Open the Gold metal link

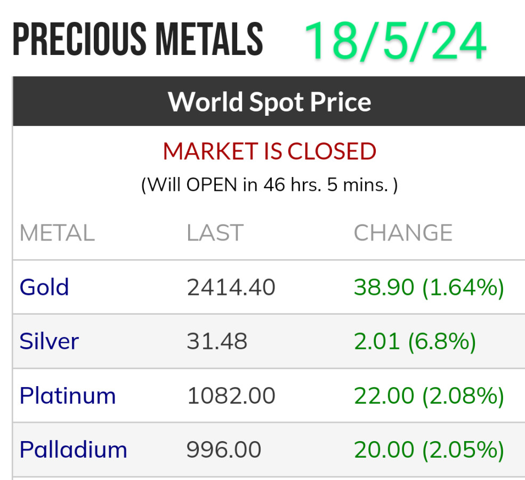point(44,287)
